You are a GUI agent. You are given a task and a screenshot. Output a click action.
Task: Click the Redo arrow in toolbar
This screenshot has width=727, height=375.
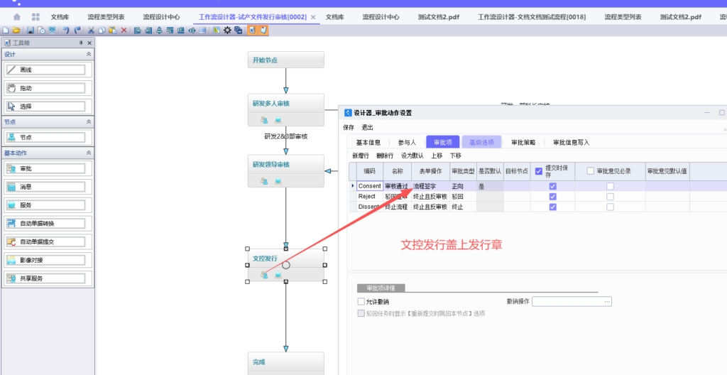pyautogui.click(x=77, y=30)
